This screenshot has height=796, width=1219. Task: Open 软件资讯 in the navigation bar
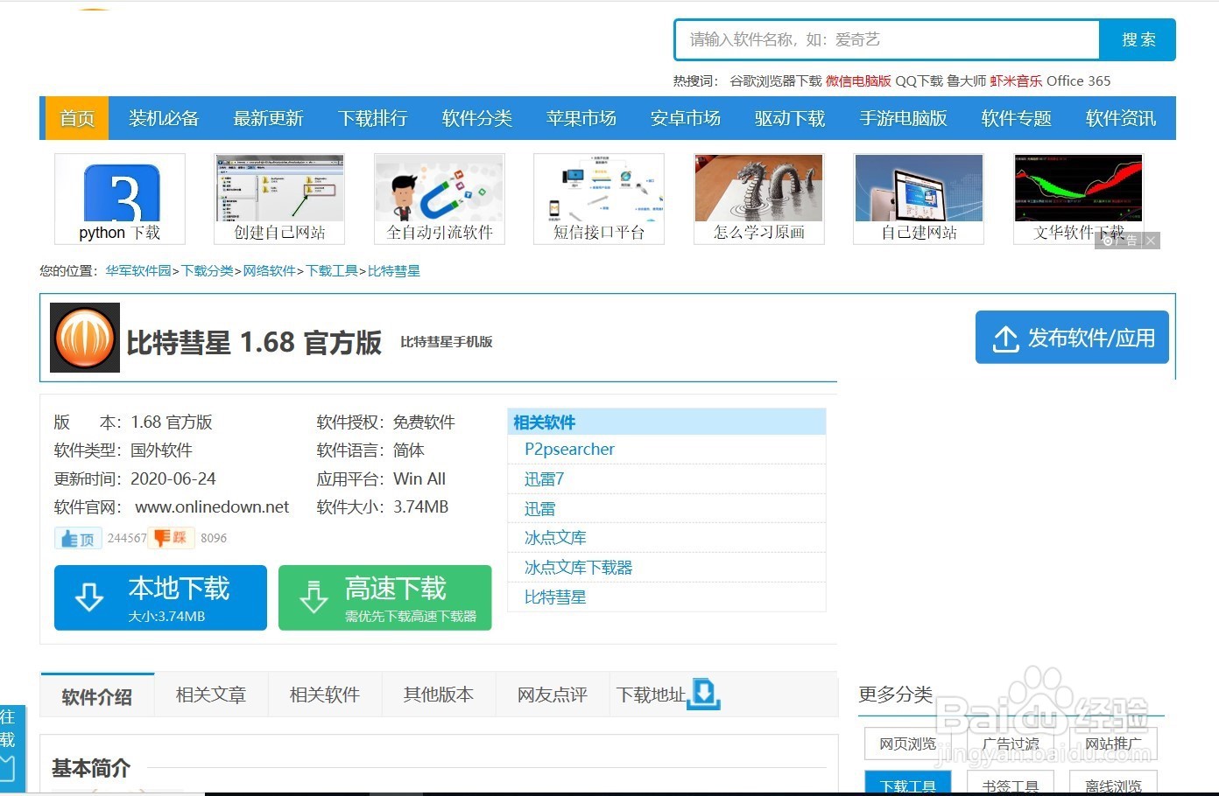pos(1121,118)
